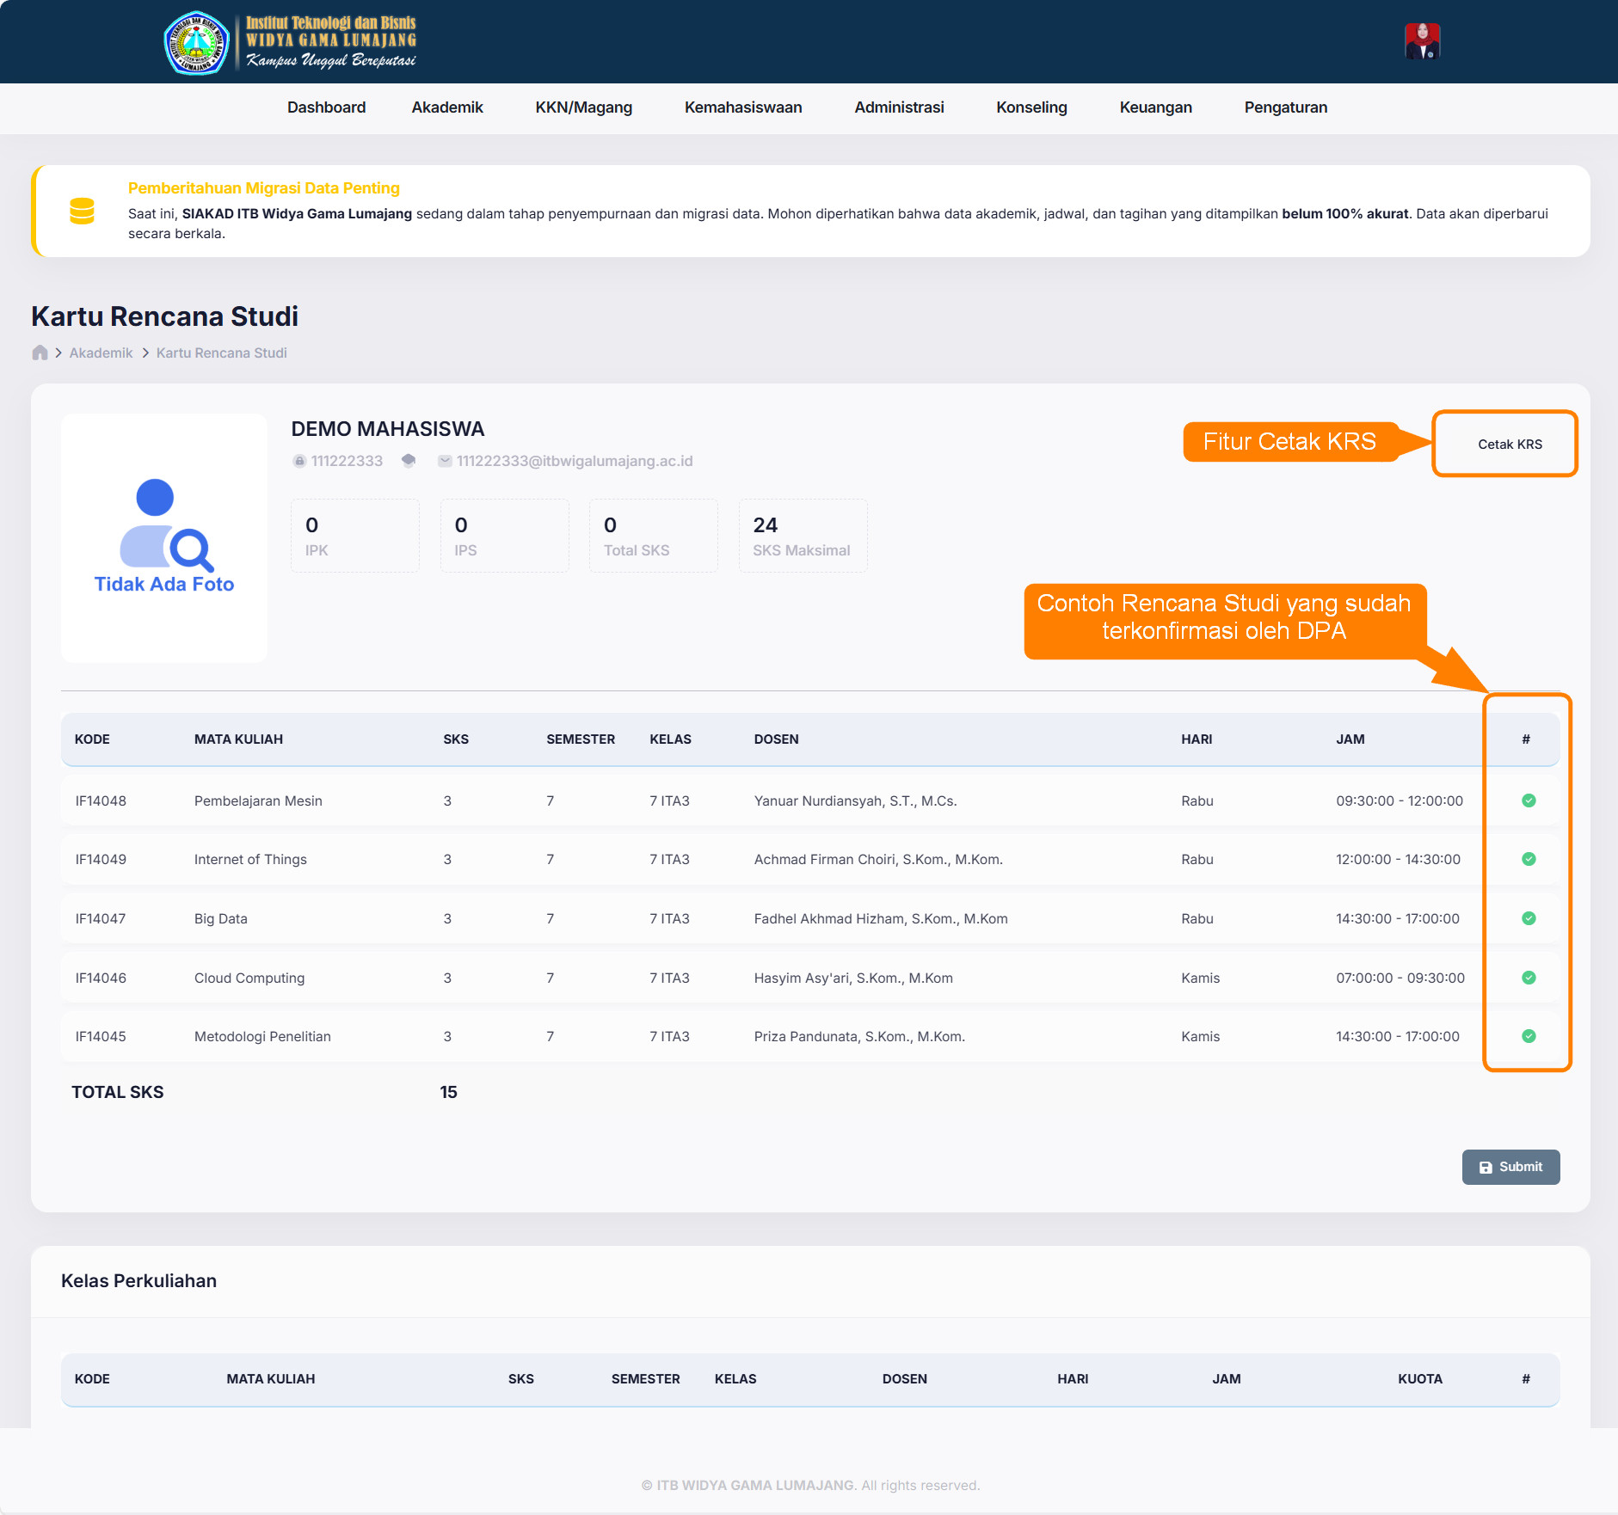
Task: Click green check for Cloud Computing
Action: coord(1528,978)
